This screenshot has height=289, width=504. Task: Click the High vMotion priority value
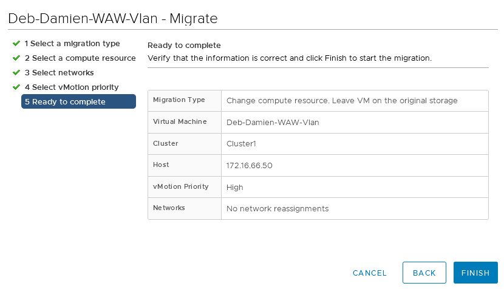click(x=235, y=188)
